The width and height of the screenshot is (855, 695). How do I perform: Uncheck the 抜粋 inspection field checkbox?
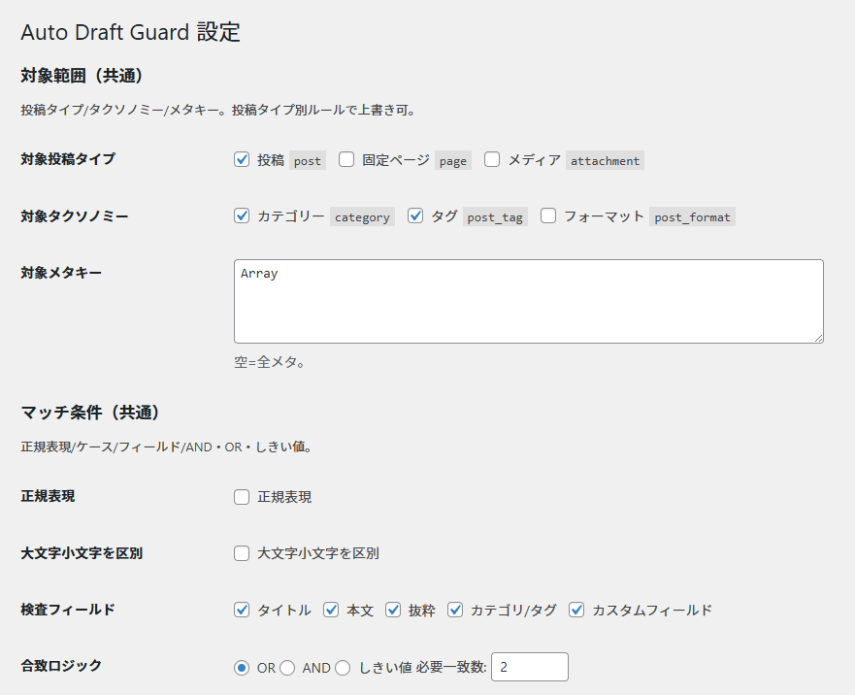pos(393,610)
